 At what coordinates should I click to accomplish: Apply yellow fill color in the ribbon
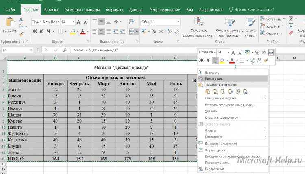pyautogui.click(x=73, y=31)
